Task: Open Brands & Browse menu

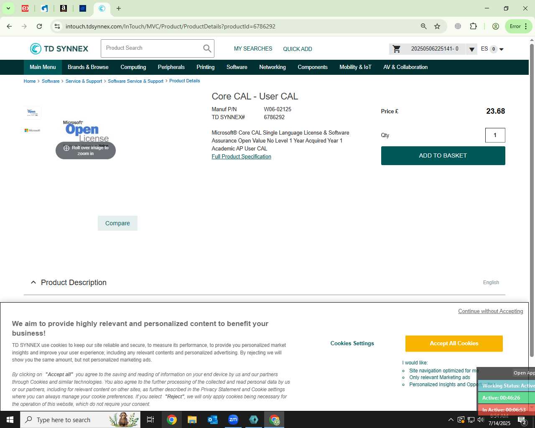Action: pyautogui.click(x=88, y=67)
